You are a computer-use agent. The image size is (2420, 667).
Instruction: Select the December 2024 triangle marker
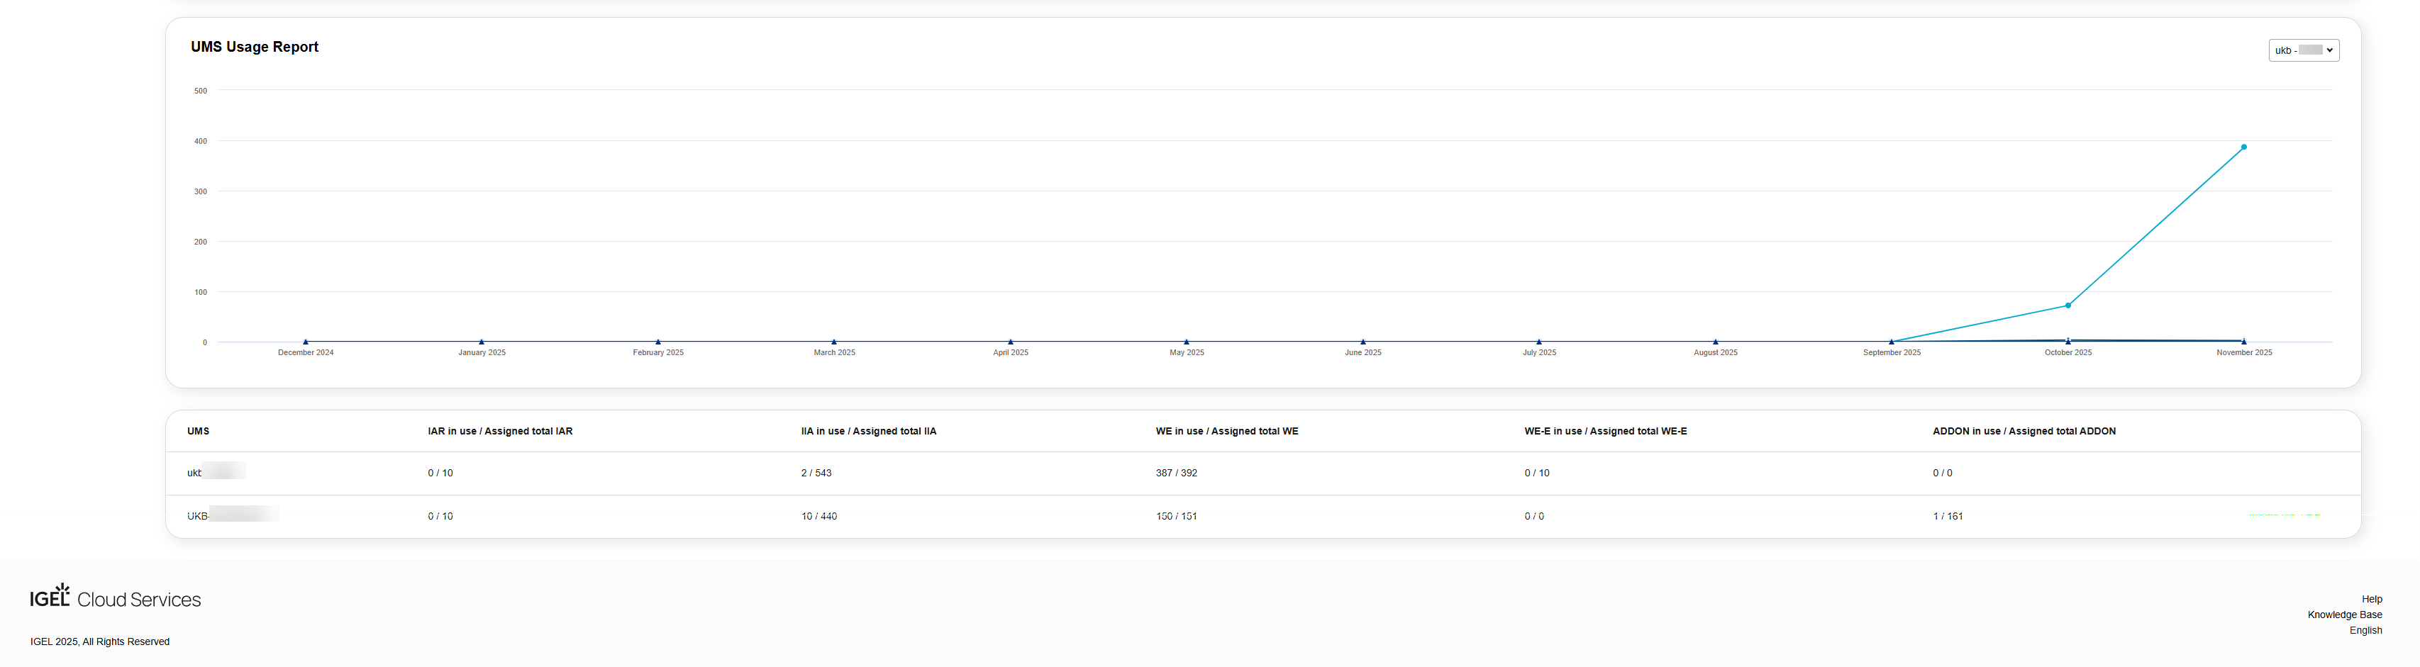[305, 342]
